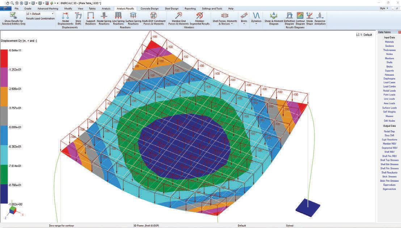The image size is (401, 228).
Task: Switch to the Create tab
Action: pos(28,9)
